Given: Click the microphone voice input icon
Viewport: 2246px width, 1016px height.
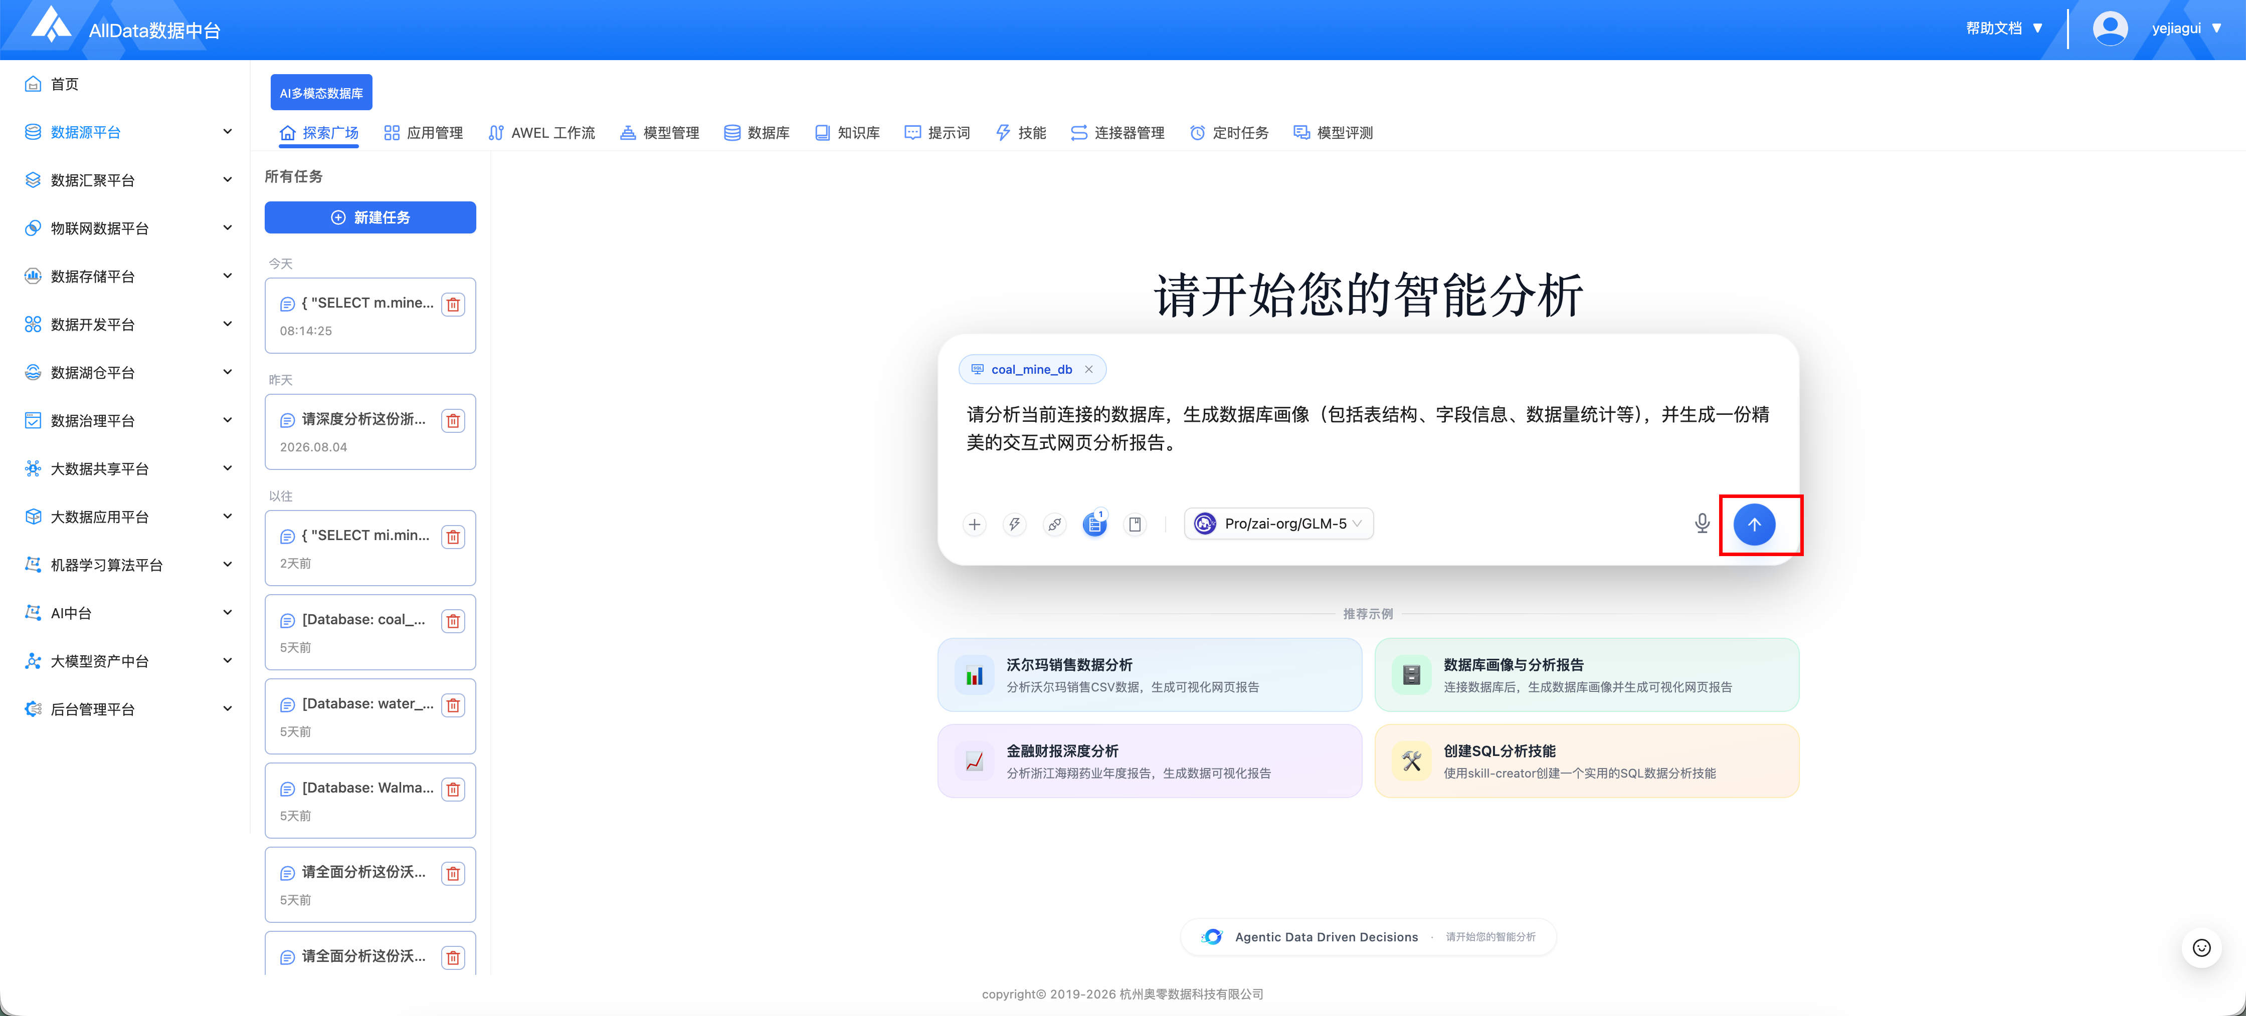Looking at the screenshot, I should pos(1702,524).
